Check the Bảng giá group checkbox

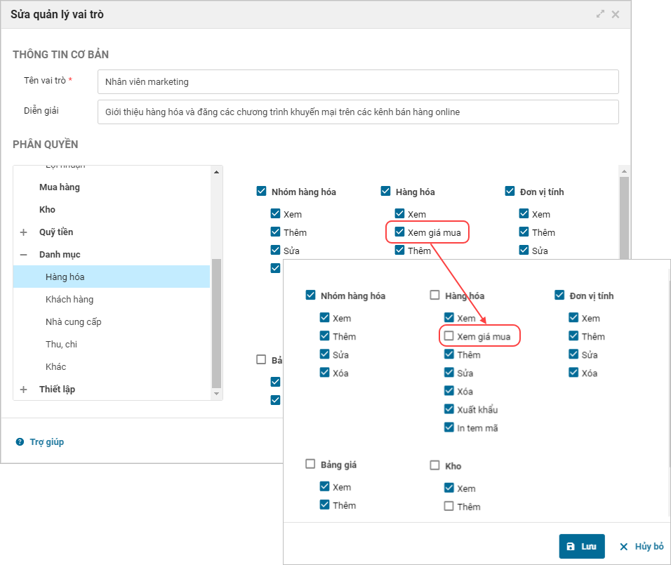point(310,464)
